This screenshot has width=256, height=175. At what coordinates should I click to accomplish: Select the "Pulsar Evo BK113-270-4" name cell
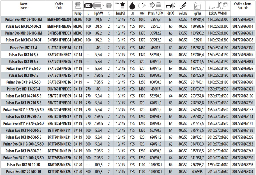point(24,89)
